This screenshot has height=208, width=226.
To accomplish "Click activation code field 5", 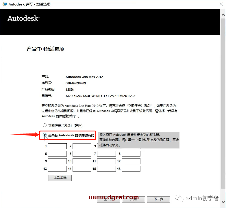I will coord(57,154).
